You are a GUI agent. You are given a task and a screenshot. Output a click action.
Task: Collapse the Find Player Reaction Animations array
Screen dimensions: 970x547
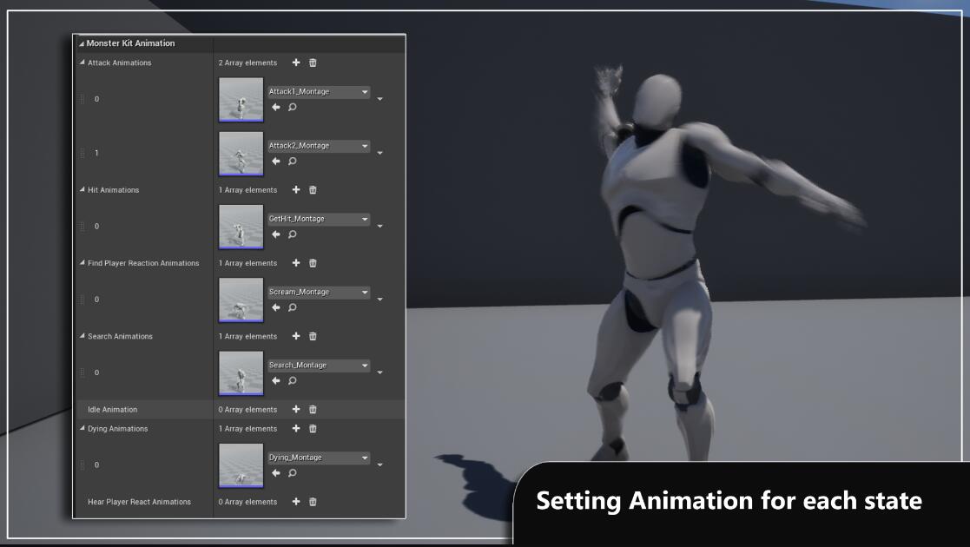(x=82, y=263)
